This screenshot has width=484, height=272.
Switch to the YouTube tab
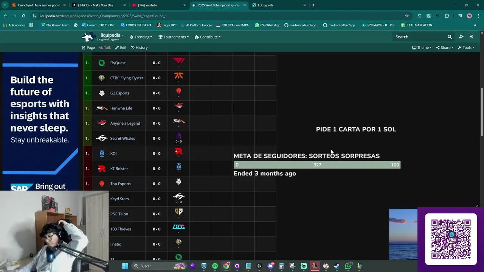click(159, 5)
